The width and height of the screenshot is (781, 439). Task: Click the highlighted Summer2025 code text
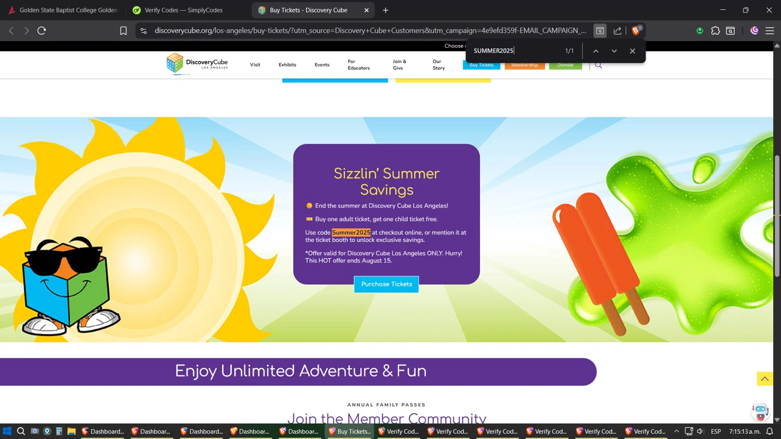[351, 233]
